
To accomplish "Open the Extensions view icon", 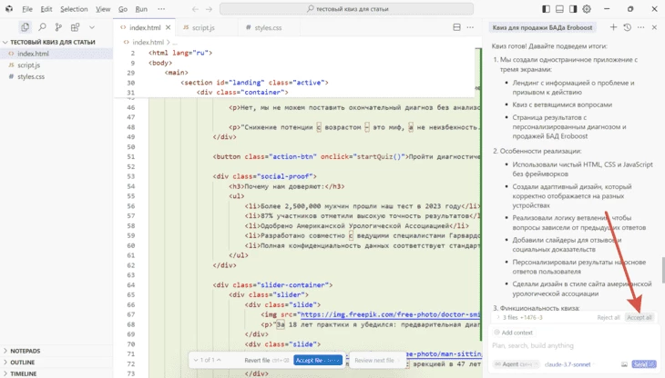I will tap(75, 27).
